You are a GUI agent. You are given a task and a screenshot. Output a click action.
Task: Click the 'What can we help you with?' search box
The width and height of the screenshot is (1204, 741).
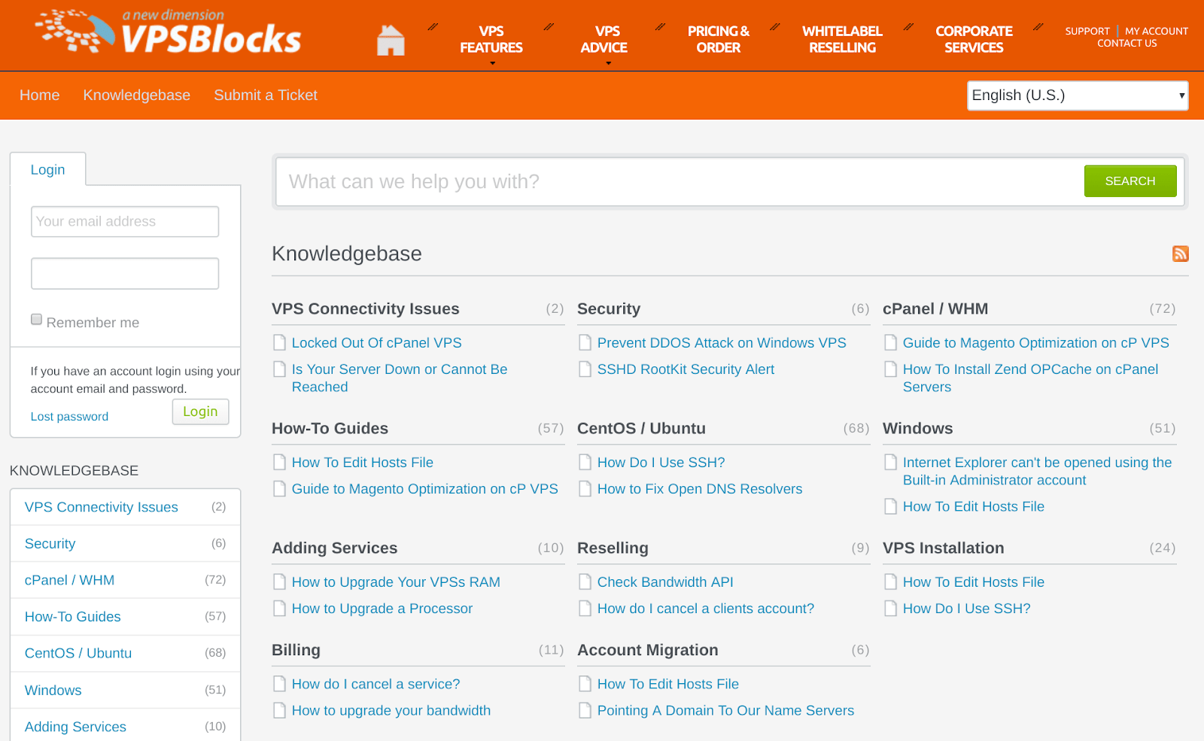[680, 181]
